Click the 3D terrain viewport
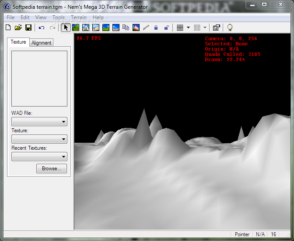This screenshot has width=294, height=241. 182,131
